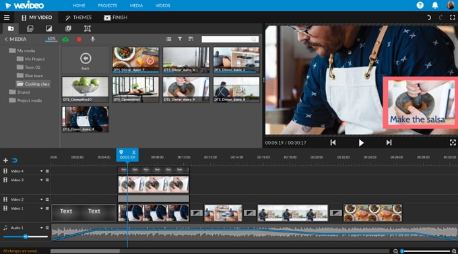
Task: Redo the last undone edit
Action: click(x=440, y=18)
